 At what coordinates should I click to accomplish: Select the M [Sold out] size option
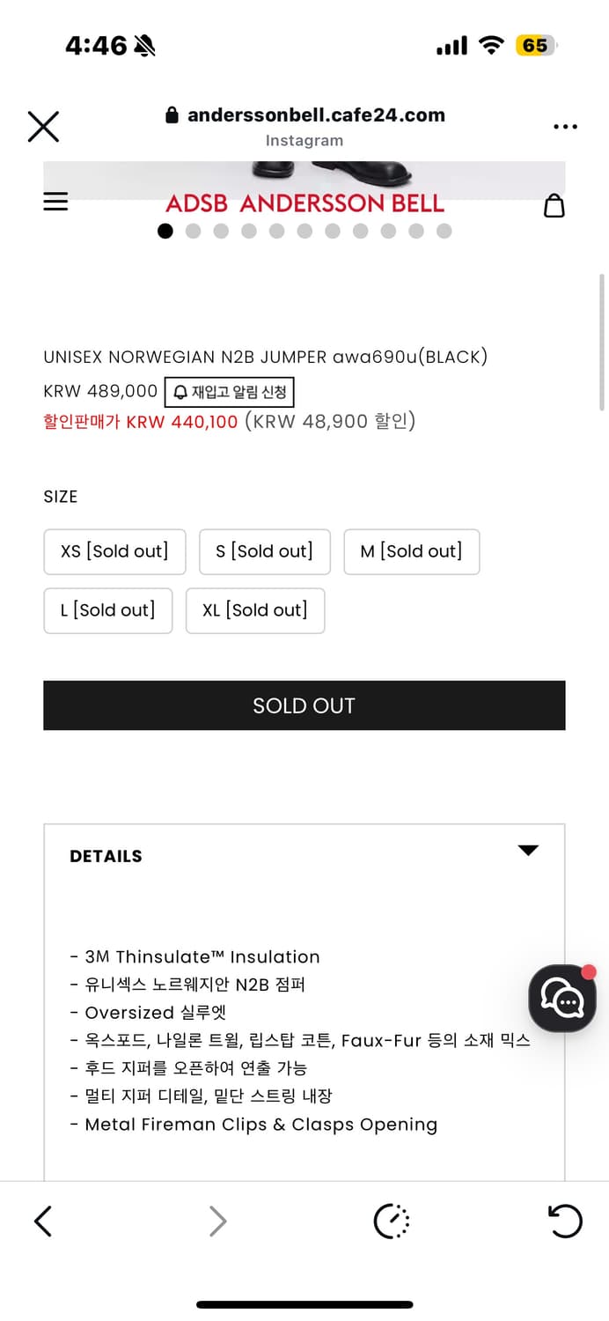click(x=411, y=551)
